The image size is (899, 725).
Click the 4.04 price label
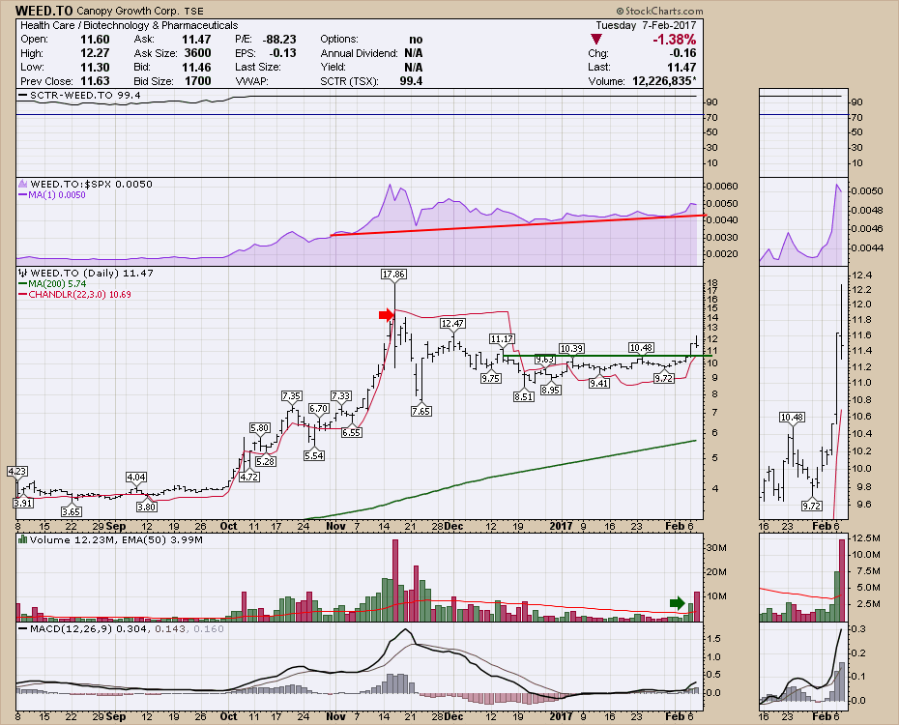pos(136,477)
